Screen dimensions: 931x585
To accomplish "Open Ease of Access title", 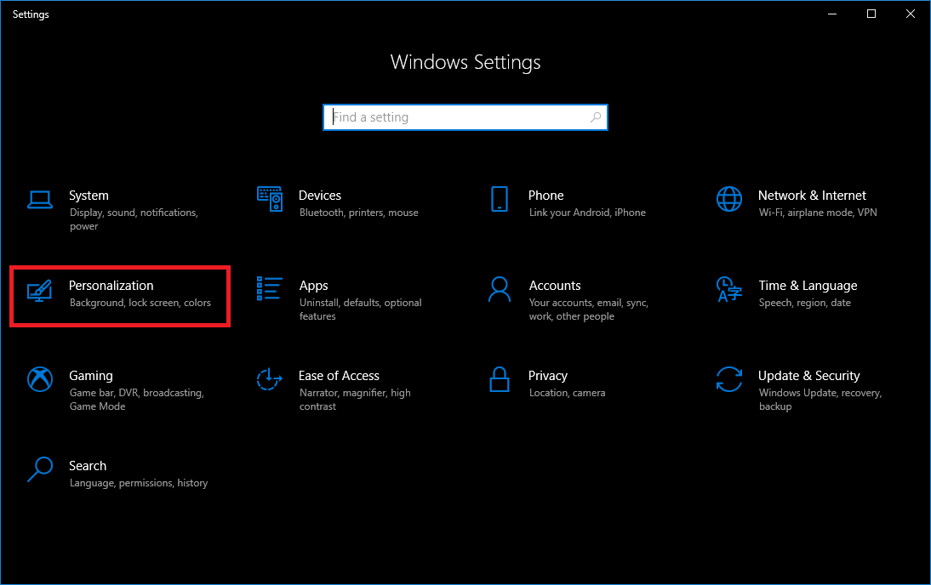I will point(339,376).
